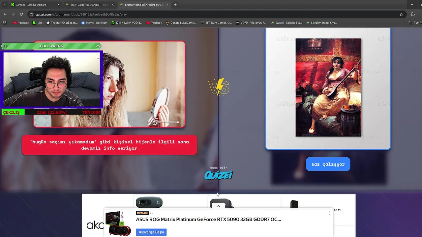This screenshot has height=237, width=422.
Task: Open site information for quizei.com
Action: pyautogui.click(x=31, y=14)
